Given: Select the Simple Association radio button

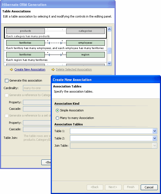Looking at the screenshot, I should pyautogui.click(x=57, y=110).
